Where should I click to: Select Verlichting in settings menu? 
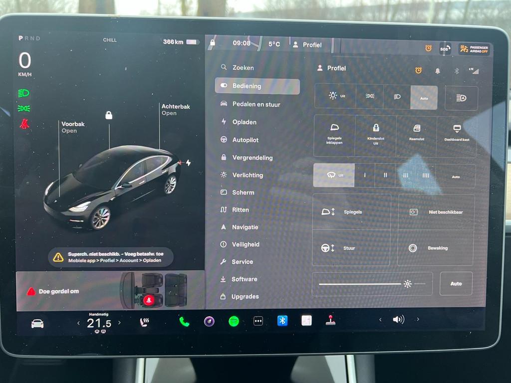[247, 175]
